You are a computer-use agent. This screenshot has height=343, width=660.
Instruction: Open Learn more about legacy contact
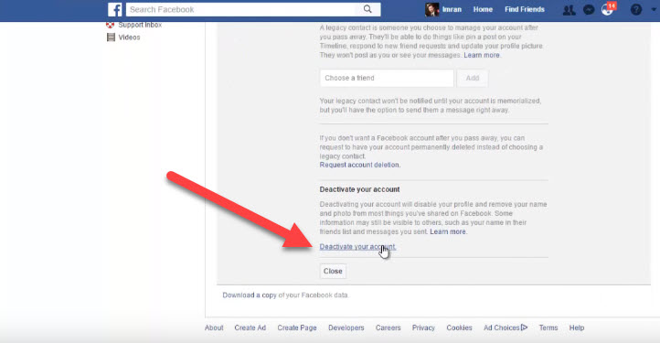(482, 55)
